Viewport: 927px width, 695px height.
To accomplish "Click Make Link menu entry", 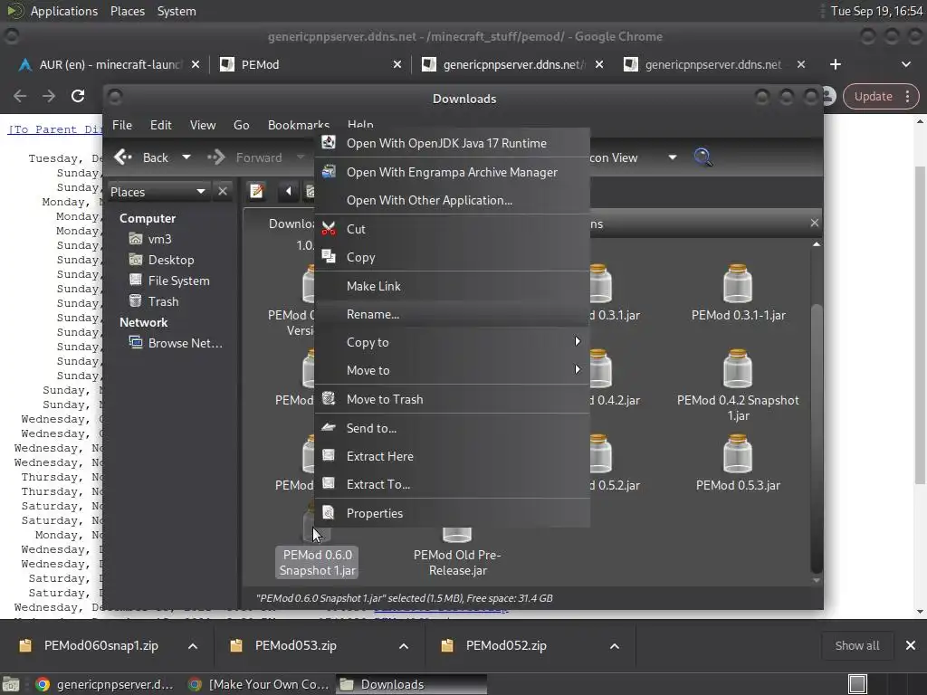I will [453, 286].
